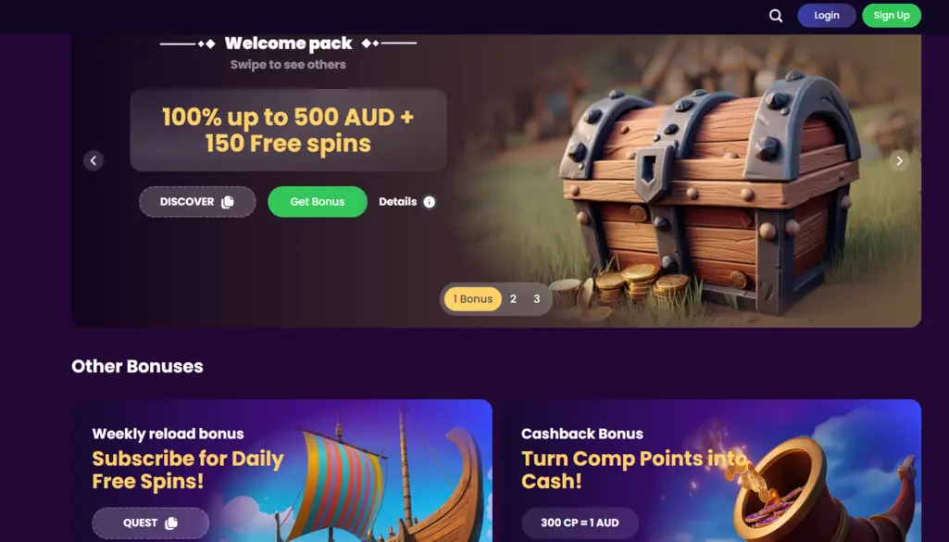The height and width of the screenshot is (542, 949).
Task: Switch to bonus slide 2
Action: (x=513, y=299)
